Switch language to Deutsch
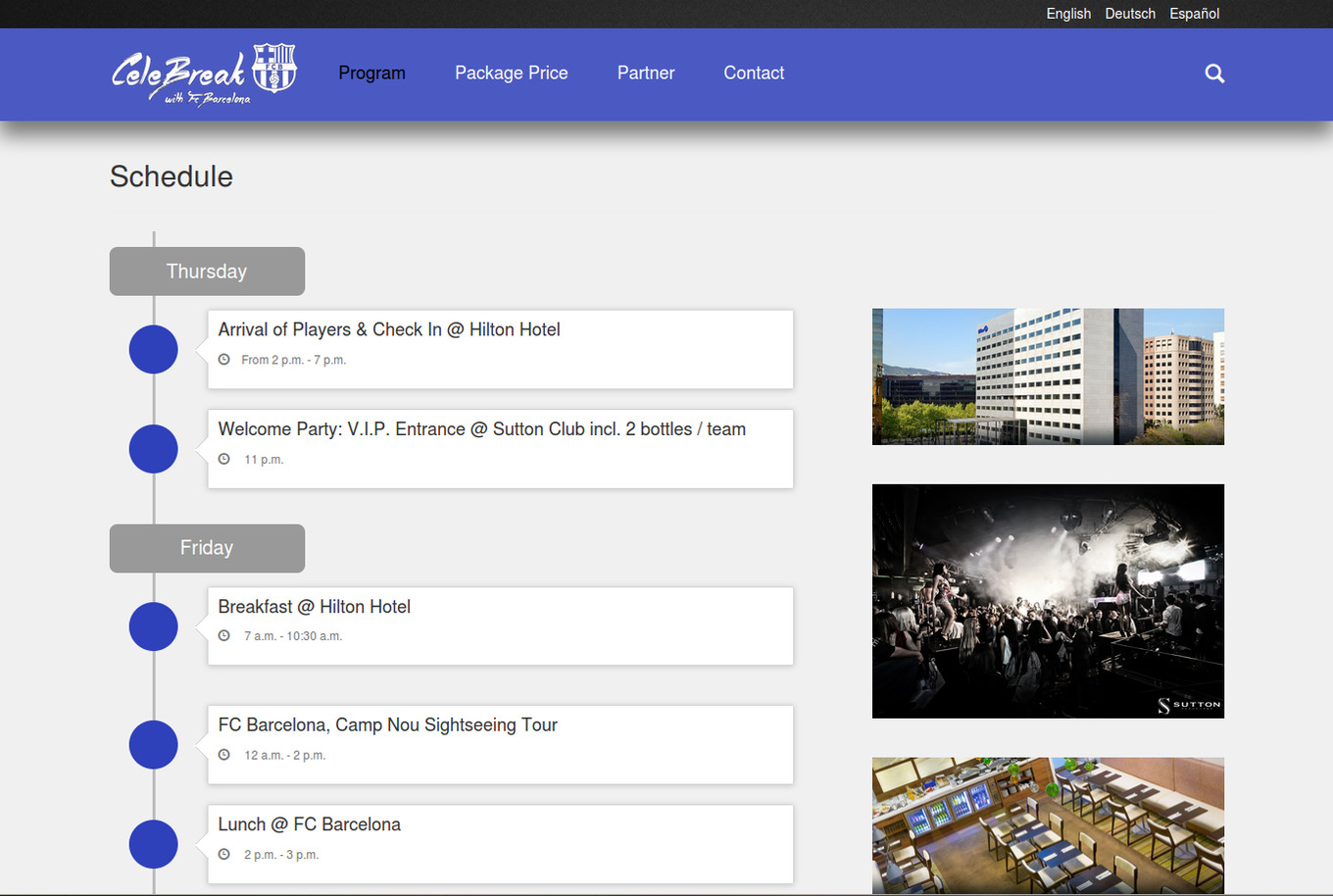Screen dimensions: 1333x896 [1130, 14]
